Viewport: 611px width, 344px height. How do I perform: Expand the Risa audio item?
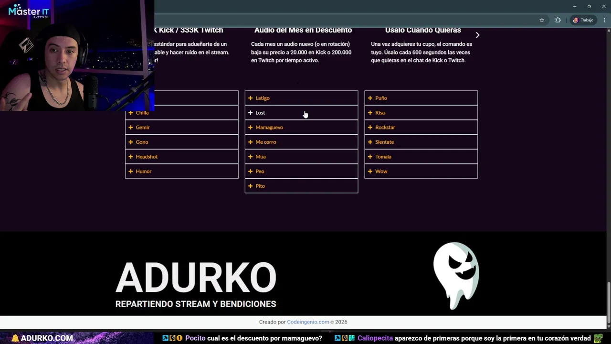point(421,113)
